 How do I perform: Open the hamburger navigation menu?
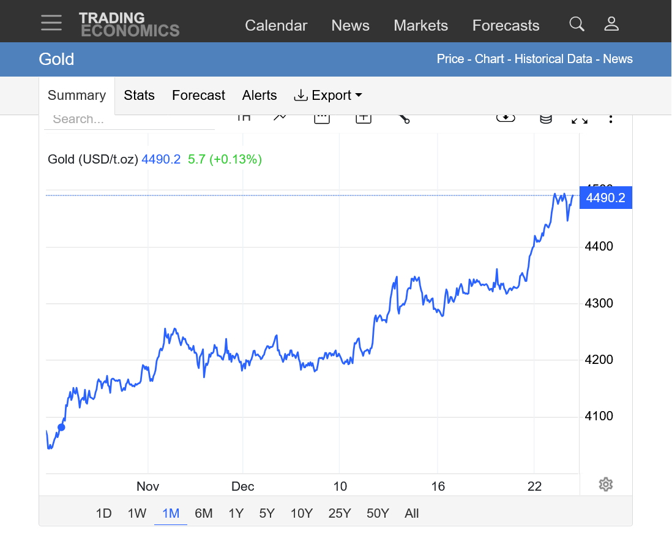click(x=51, y=24)
